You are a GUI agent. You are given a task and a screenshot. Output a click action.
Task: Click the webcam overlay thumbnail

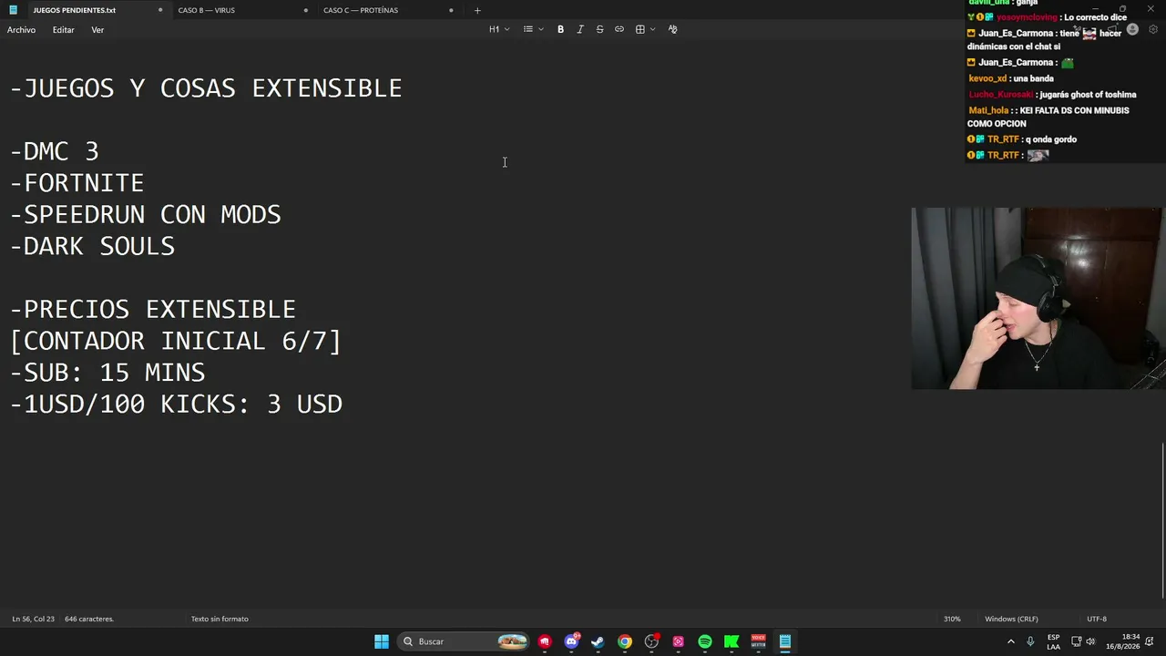pyautogui.click(x=1037, y=299)
